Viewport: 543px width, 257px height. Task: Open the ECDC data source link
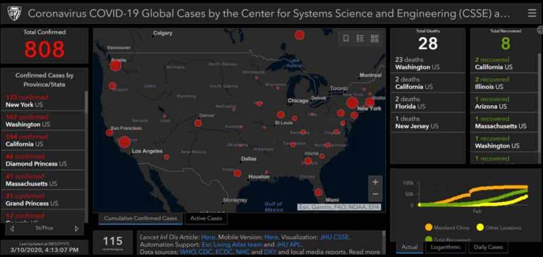(x=224, y=252)
